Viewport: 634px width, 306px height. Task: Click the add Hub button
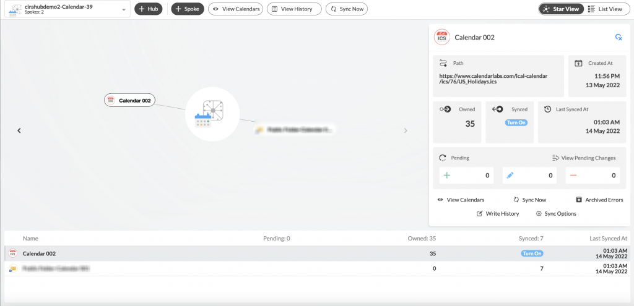point(149,9)
